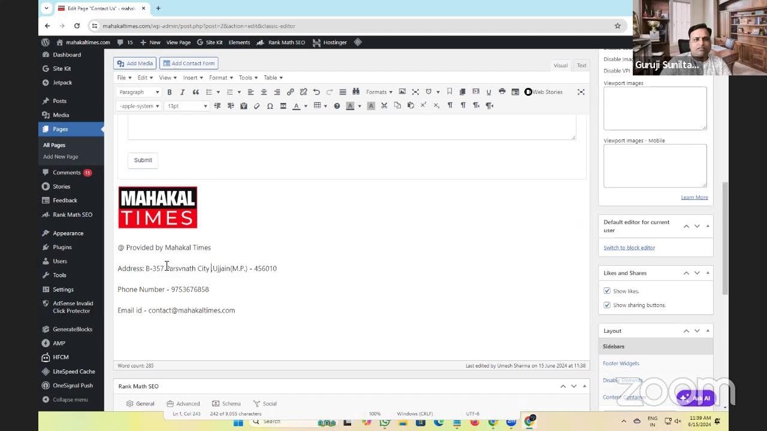Undo last edit in editor
The width and height of the screenshot is (767, 431).
coord(316,92)
